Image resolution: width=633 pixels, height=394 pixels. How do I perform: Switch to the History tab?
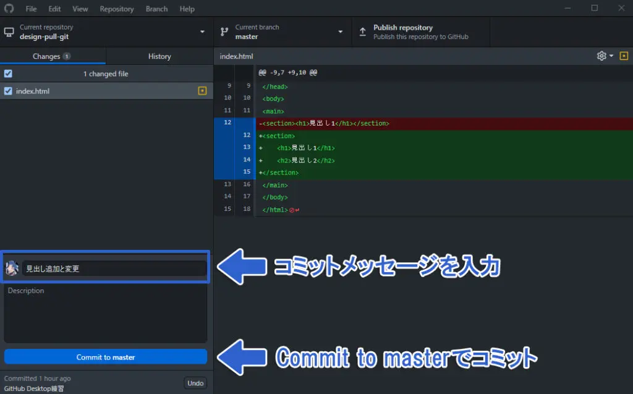click(x=159, y=56)
